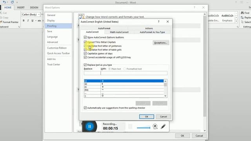Toggle Correct TWo INitial CApitals checkbox
The height and width of the screenshot is (141, 251).
[x=85, y=42]
